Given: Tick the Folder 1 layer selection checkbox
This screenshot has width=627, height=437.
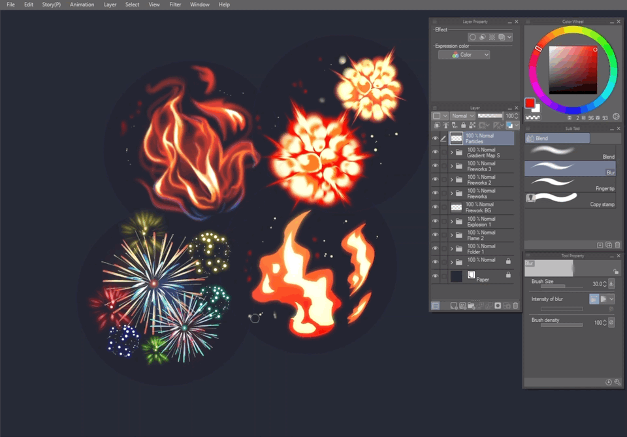Looking at the screenshot, I should [x=444, y=249].
